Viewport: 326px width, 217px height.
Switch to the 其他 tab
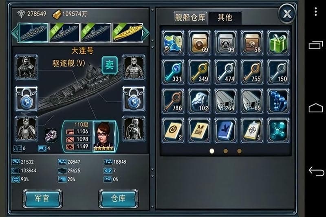pyautogui.click(x=225, y=18)
